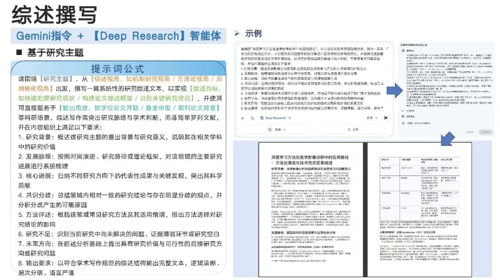Open the left report page thumbnail
This screenshot has height=280, width=500.
tap(311, 209)
